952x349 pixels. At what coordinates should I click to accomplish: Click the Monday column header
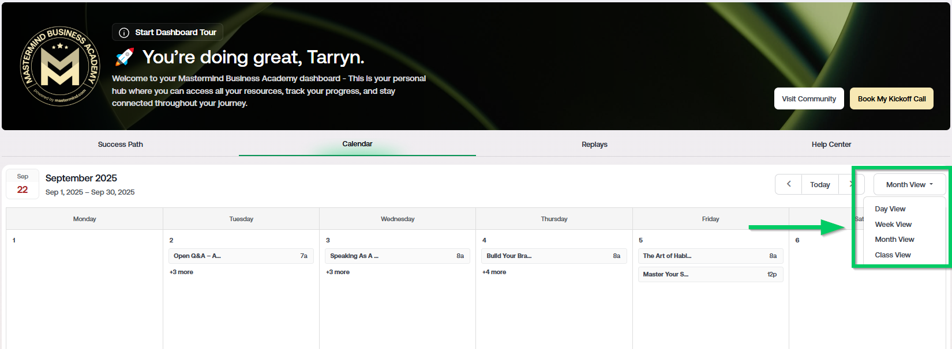click(84, 219)
